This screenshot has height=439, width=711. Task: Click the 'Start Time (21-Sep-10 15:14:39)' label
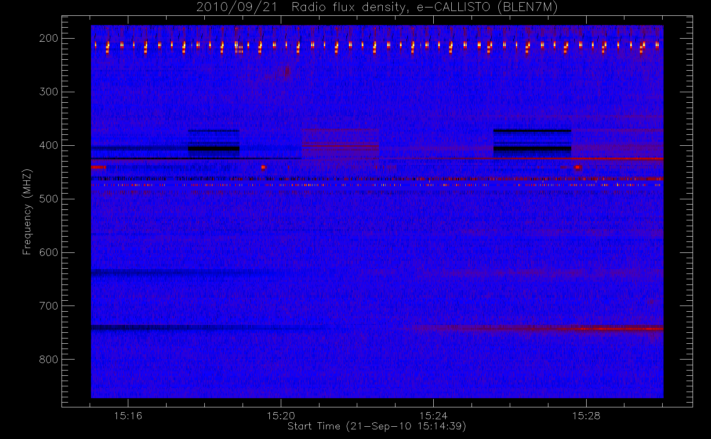[377, 426]
